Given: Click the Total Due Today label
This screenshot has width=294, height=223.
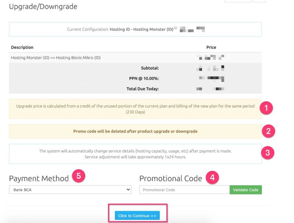Looking at the screenshot, I should (x=143, y=89).
